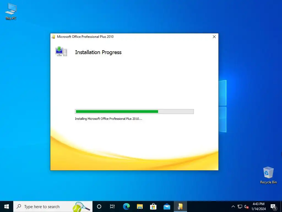Open the clock showing 4:43 PM

pyautogui.click(x=259, y=206)
